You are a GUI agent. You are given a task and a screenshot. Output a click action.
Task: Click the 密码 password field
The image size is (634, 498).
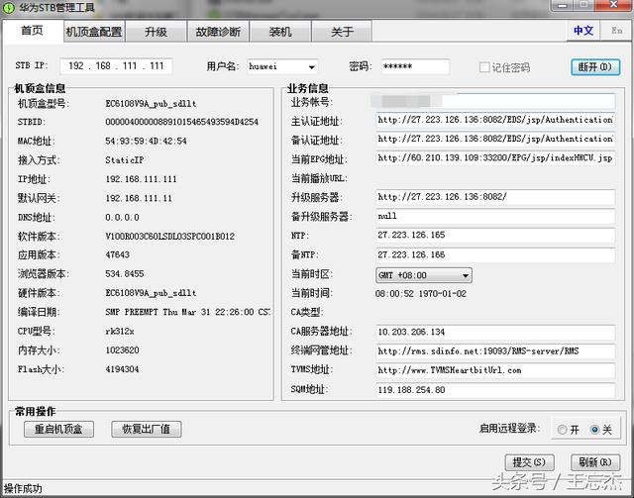[x=415, y=66]
